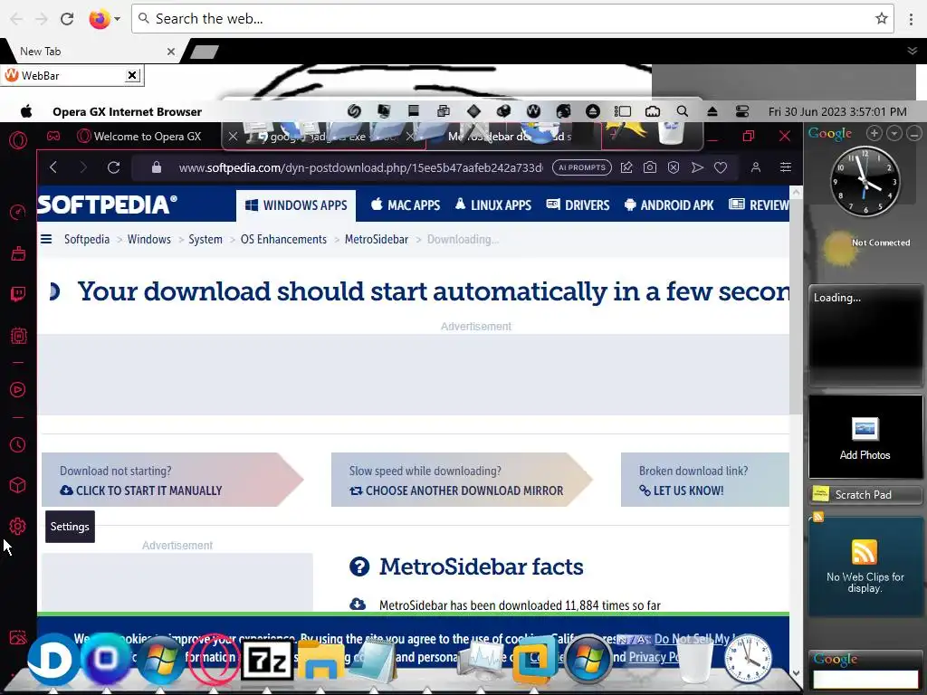Image resolution: width=927 pixels, height=695 pixels.
Task: Open GX Control speedometer in sidebar
Action: (18, 212)
